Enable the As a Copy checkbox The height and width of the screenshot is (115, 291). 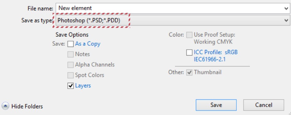point(71,44)
